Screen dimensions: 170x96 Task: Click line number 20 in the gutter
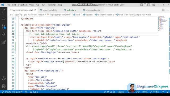(13, 34)
